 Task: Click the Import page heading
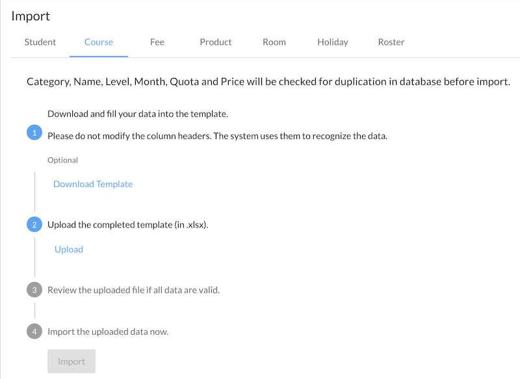click(x=31, y=16)
